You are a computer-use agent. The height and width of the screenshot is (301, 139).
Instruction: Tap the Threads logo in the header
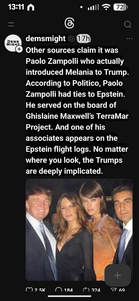tap(69, 24)
